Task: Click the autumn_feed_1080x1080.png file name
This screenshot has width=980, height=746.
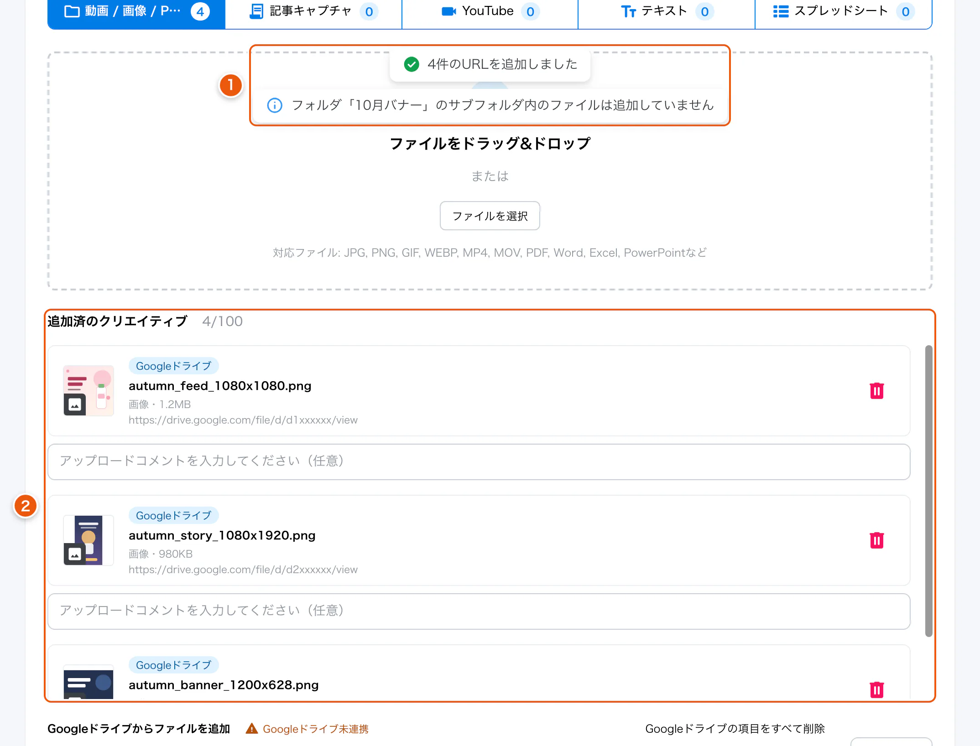Action: (x=220, y=386)
